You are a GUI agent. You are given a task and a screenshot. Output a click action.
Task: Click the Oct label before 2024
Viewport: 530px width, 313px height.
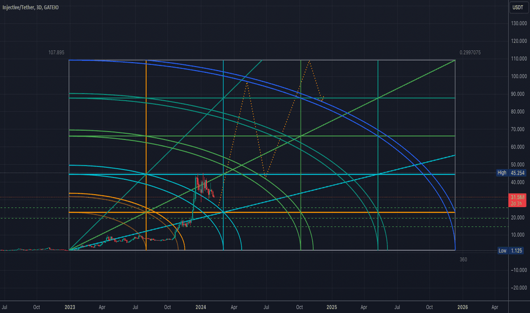click(x=167, y=307)
